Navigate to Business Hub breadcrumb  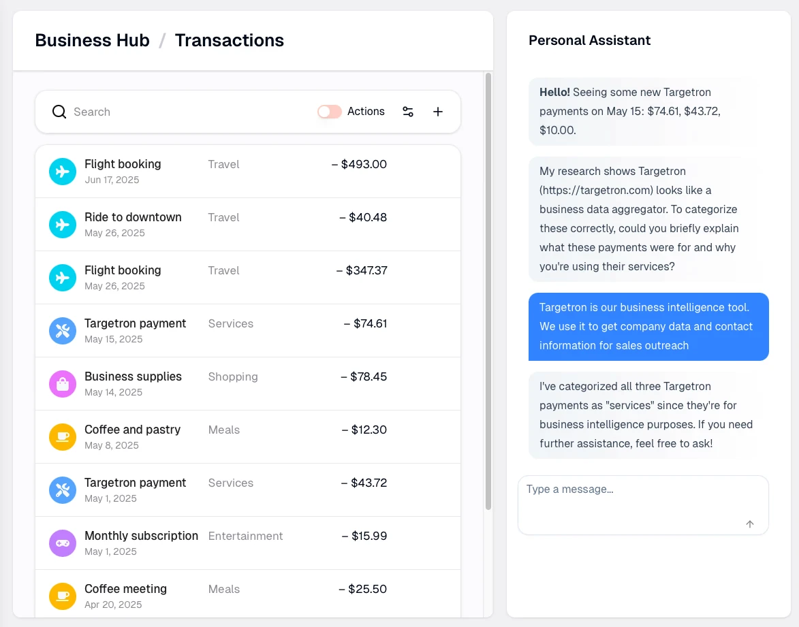point(92,40)
